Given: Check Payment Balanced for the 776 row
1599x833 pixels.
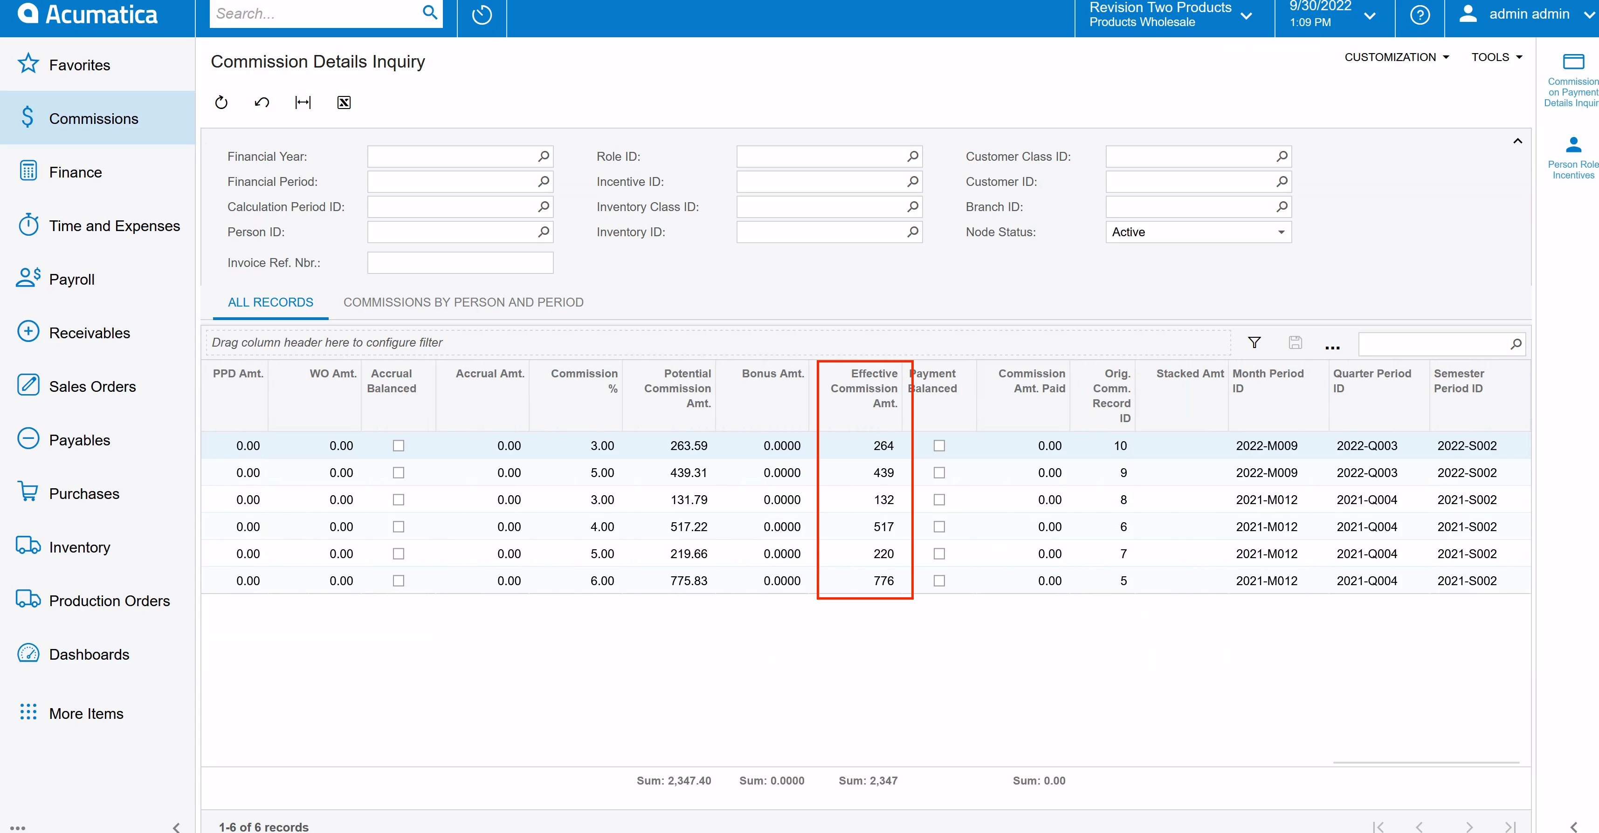Looking at the screenshot, I should [x=939, y=580].
